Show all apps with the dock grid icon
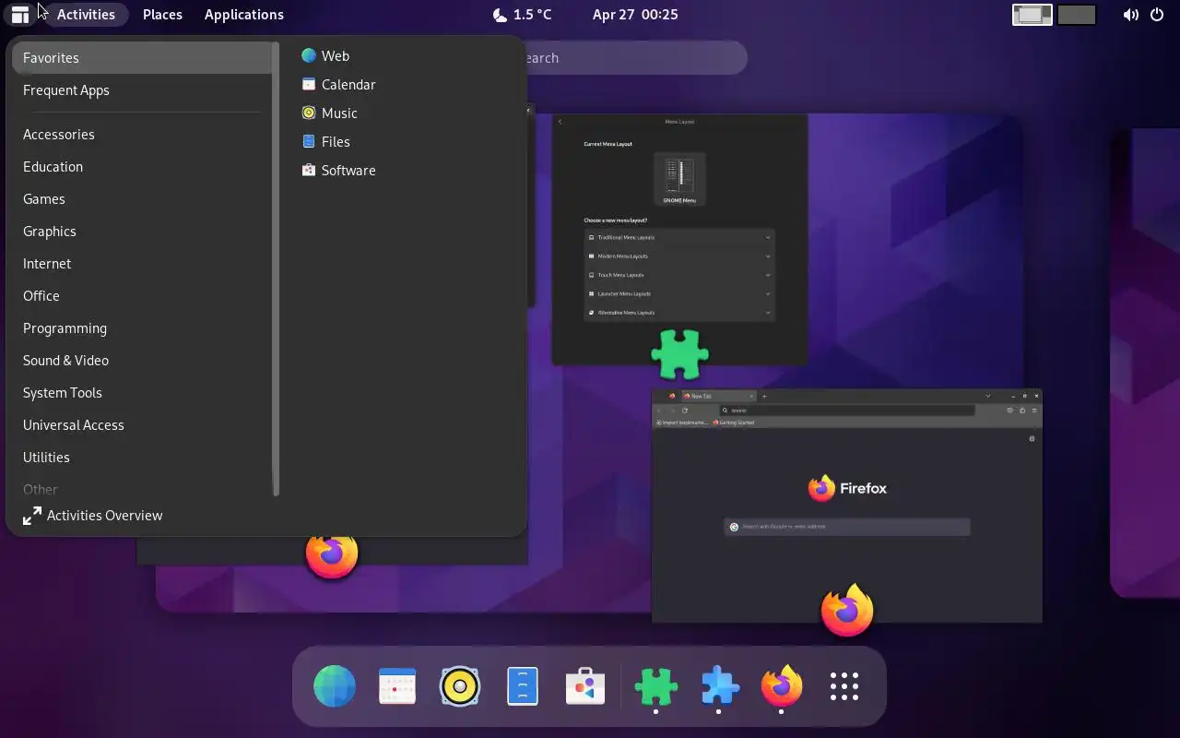 coord(844,686)
